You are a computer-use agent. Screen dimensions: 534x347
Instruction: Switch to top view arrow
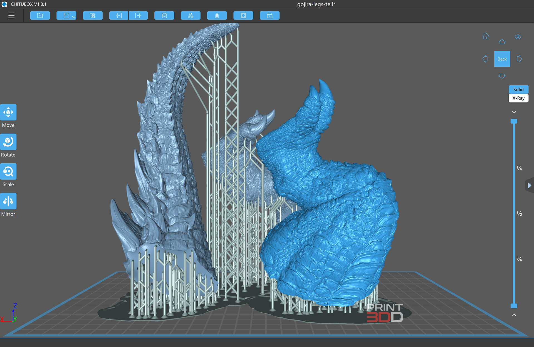(x=502, y=42)
